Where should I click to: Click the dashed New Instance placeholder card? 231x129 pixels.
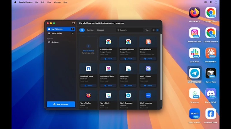click(x=88, y=49)
